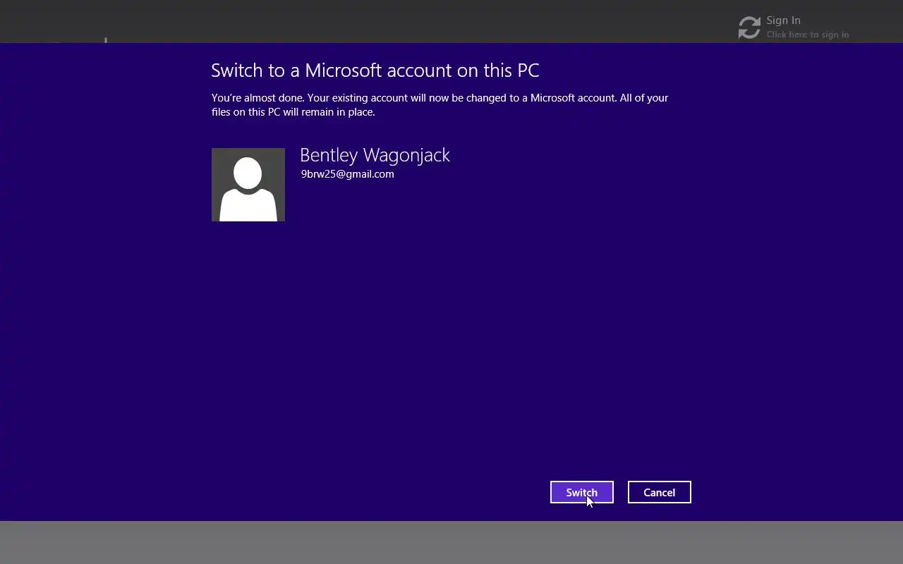Click the "Switch to a Microsoft account" heading
The width and height of the screenshot is (903, 564).
click(x=375, y=70)
